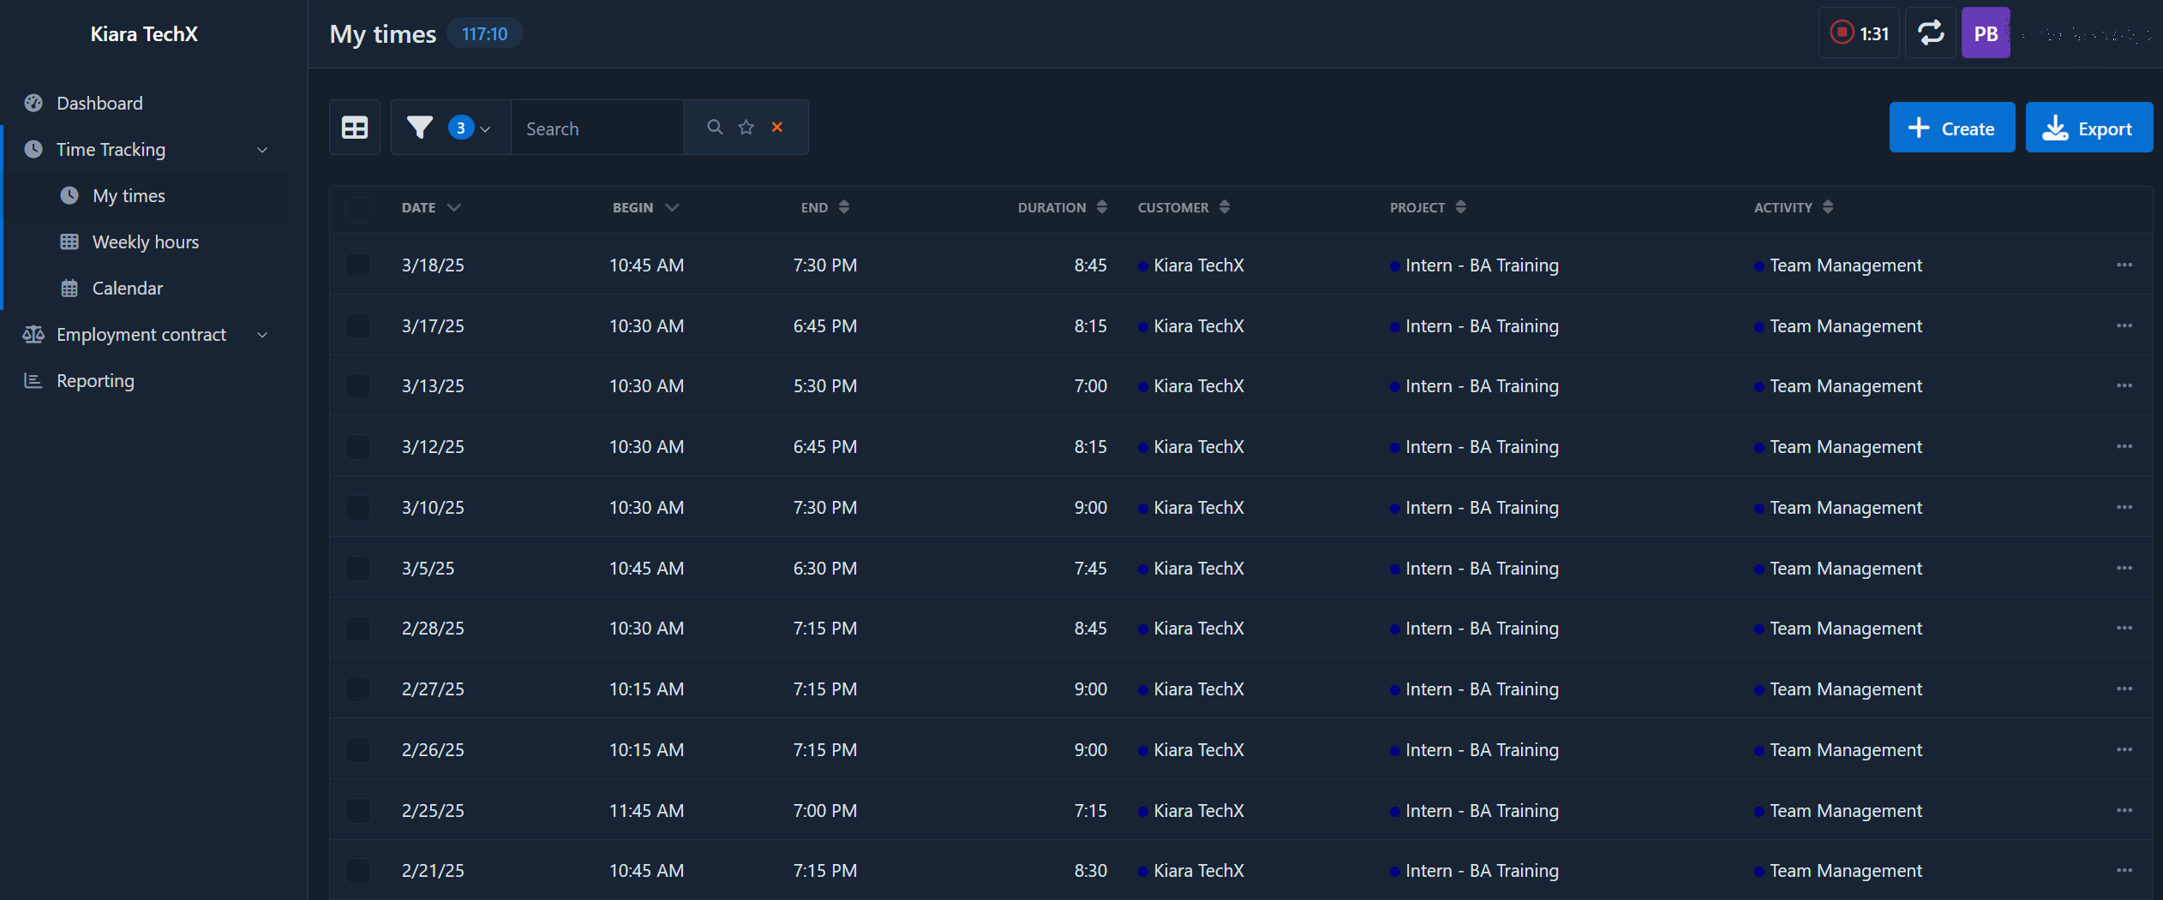Tick the select-all checkbox in header
Image resolution: width=2163 pixels, height=900 pixels.
(x=358, y=208)
